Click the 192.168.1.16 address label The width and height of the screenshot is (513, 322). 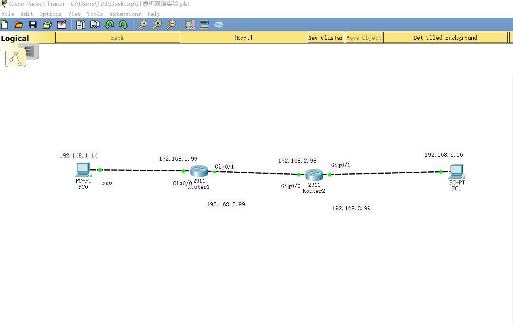tap(78, 155)
